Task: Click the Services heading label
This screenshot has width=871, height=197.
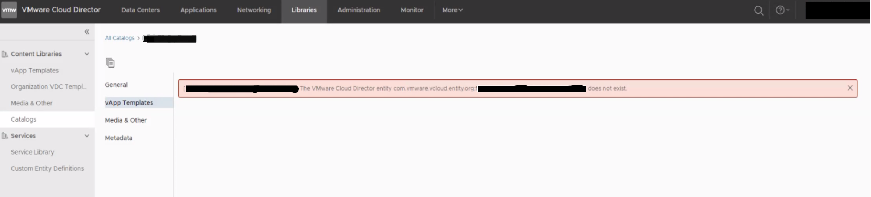Action: point(23,136)
